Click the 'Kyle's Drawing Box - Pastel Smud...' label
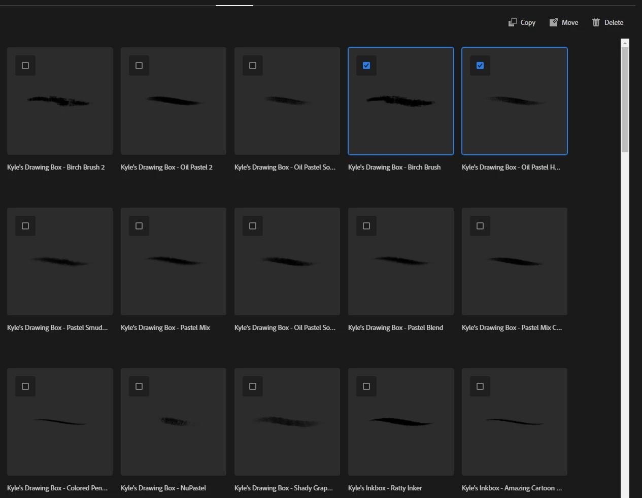Image resolution: width=642 pixels, height=498 pixels. point(57,327)
